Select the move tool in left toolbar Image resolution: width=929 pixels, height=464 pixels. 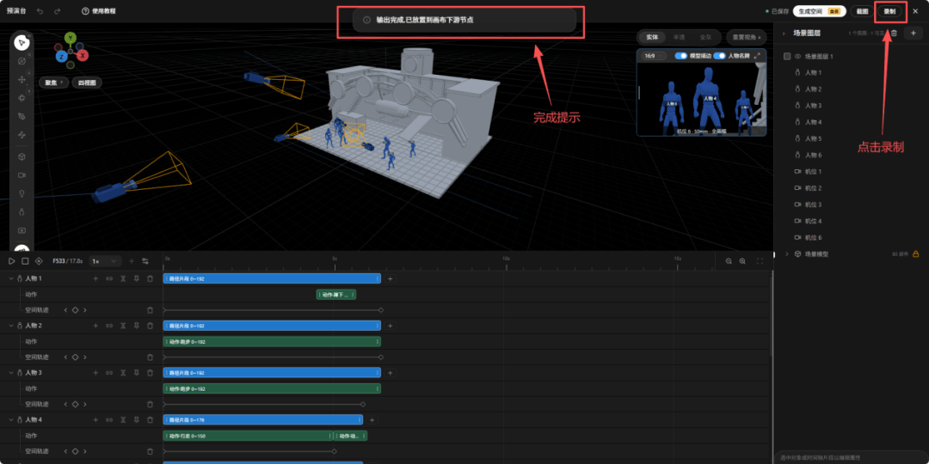(22, 79)
